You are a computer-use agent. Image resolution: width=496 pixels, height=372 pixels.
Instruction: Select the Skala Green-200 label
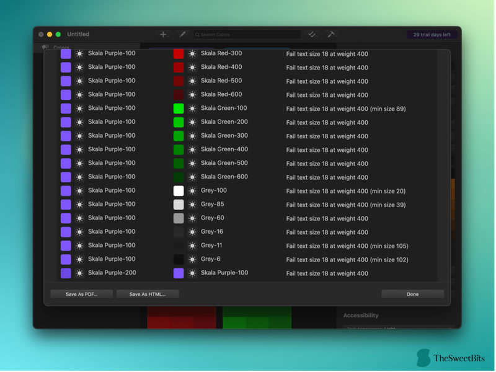[224, 122]
